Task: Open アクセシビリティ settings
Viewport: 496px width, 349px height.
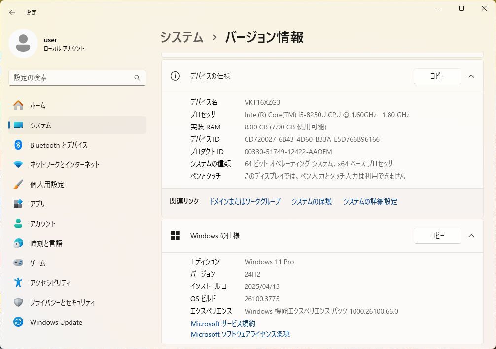Action: coord(77,283)
